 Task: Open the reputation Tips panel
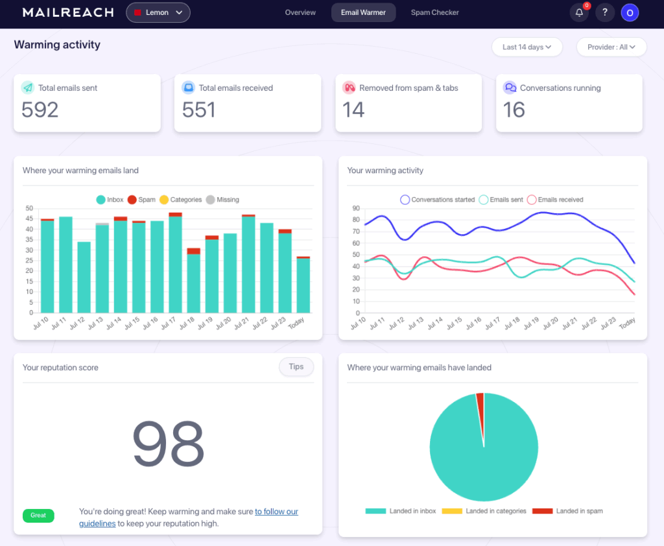coord(296,366)
